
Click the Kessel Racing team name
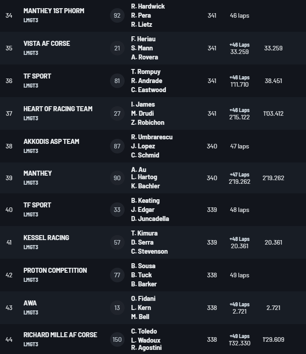[x=46, y=238]
